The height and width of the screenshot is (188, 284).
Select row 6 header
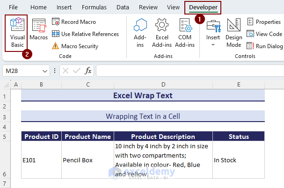tap(5, 160)
